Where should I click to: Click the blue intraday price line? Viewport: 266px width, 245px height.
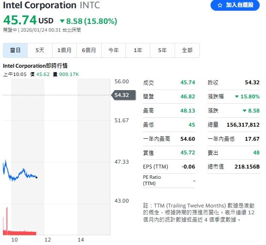[x=19, y=171]
